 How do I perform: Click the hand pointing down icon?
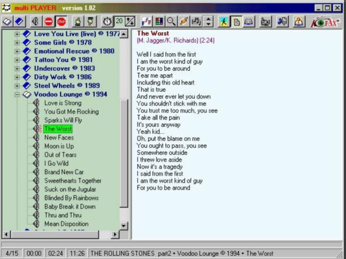tap(91, 22)
